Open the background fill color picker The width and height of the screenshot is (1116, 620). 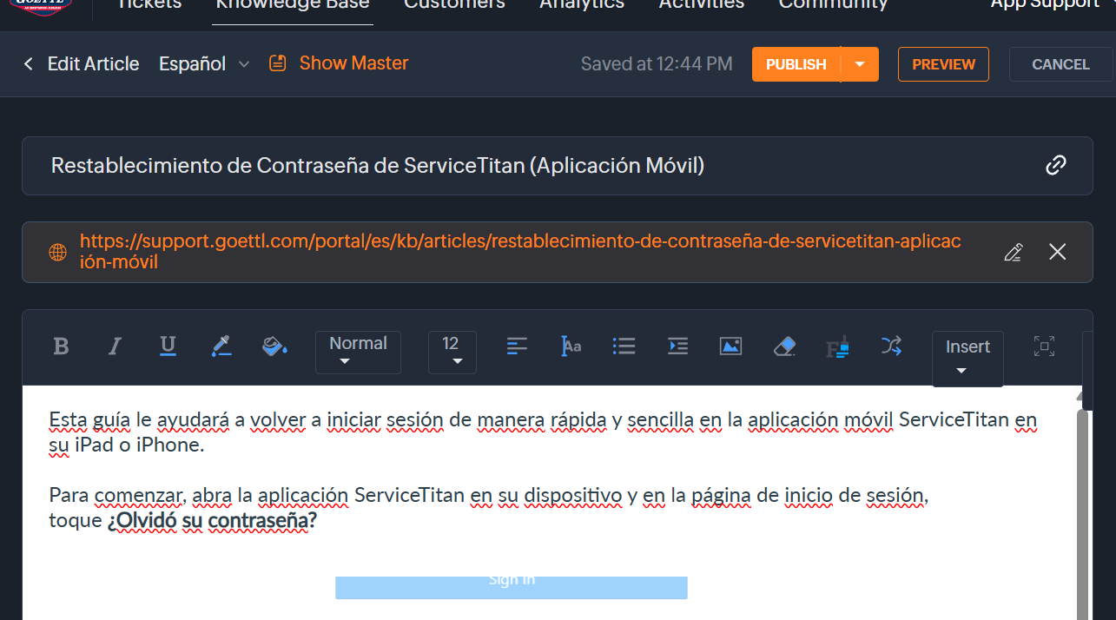[274, 346]
